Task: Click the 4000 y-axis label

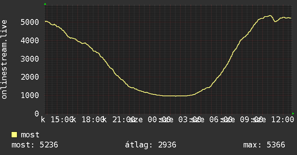Action: pyautogui.click(x=30, y=40)
